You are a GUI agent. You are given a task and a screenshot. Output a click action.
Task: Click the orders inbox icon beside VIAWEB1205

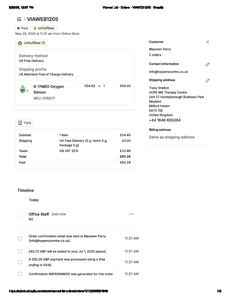[19, 19]
